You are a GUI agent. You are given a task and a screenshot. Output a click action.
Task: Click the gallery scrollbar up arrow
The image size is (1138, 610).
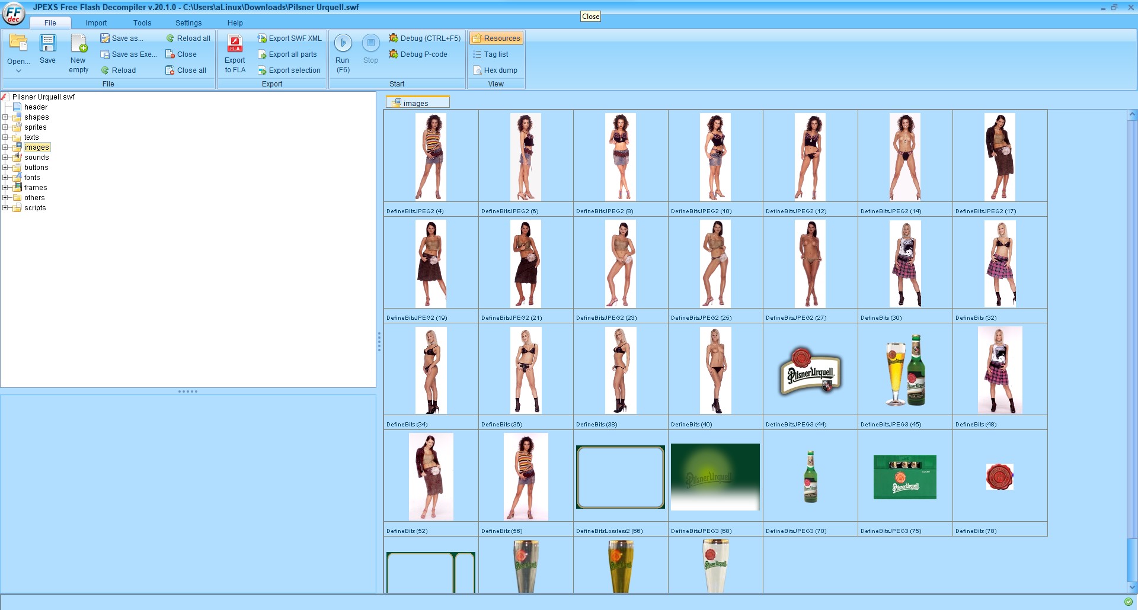pyautogui.click(x=1132, y=114)
